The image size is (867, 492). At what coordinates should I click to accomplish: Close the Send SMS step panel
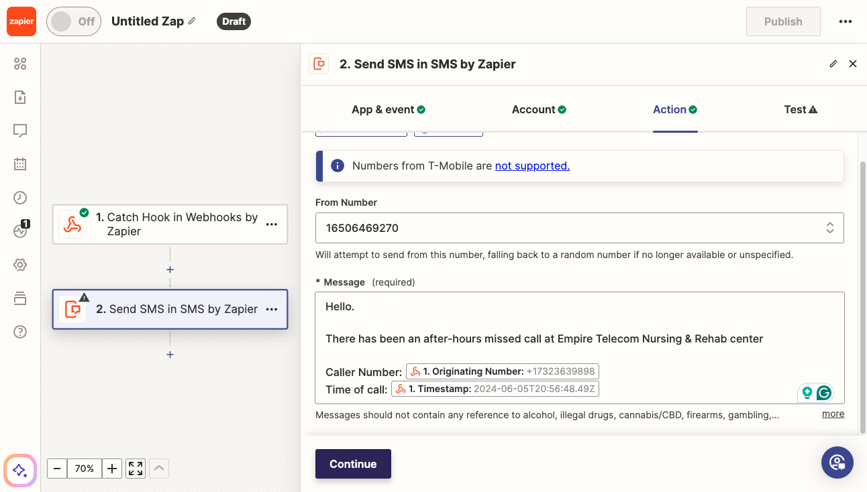pyautogui.click(x=853, y=64)
